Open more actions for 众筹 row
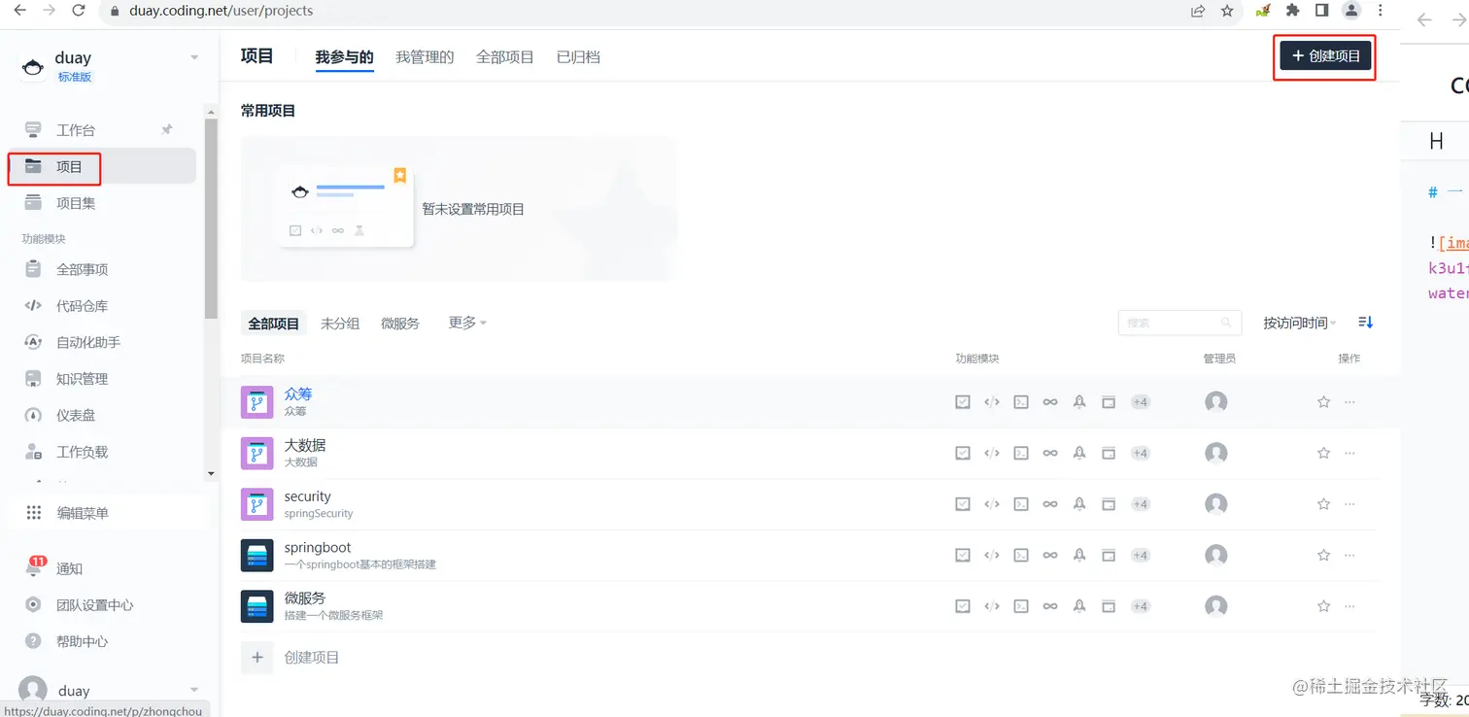The image size is (1469, 717). (x=1349, y=401)
